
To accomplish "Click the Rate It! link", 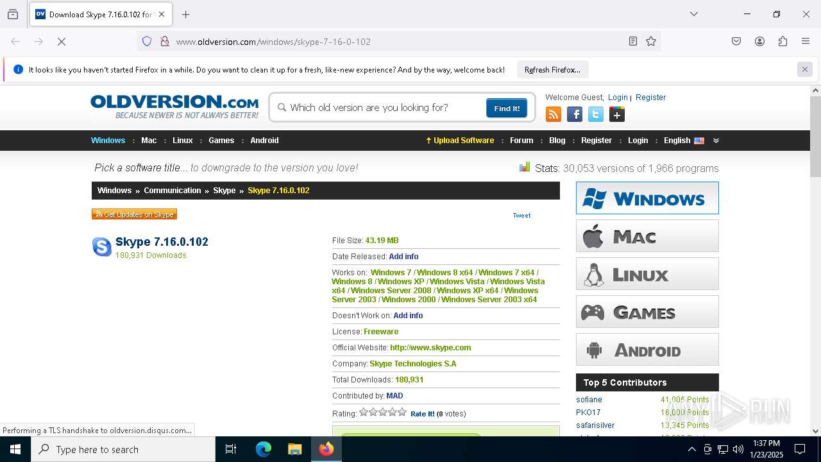I will pyautogui.click(x=422, y=414).
